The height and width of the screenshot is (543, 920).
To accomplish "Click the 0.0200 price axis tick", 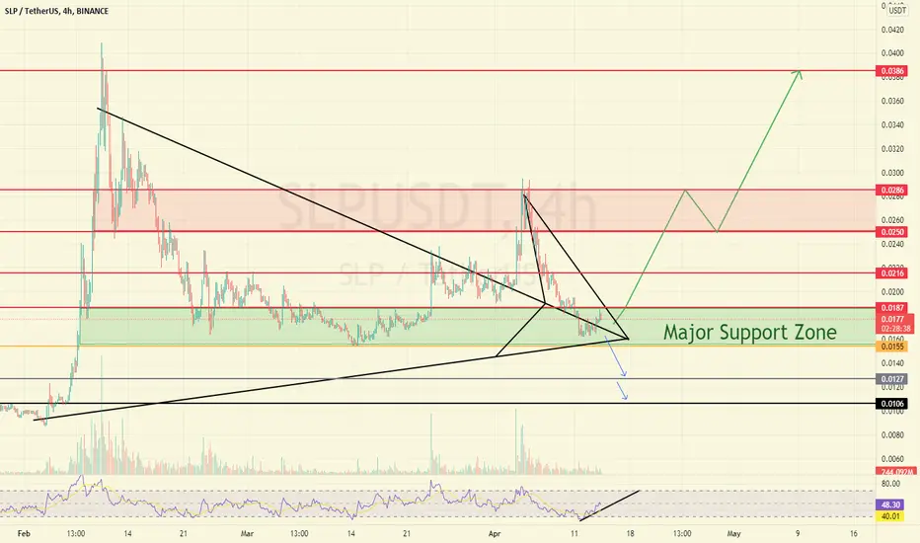I will tap(892, 292).
